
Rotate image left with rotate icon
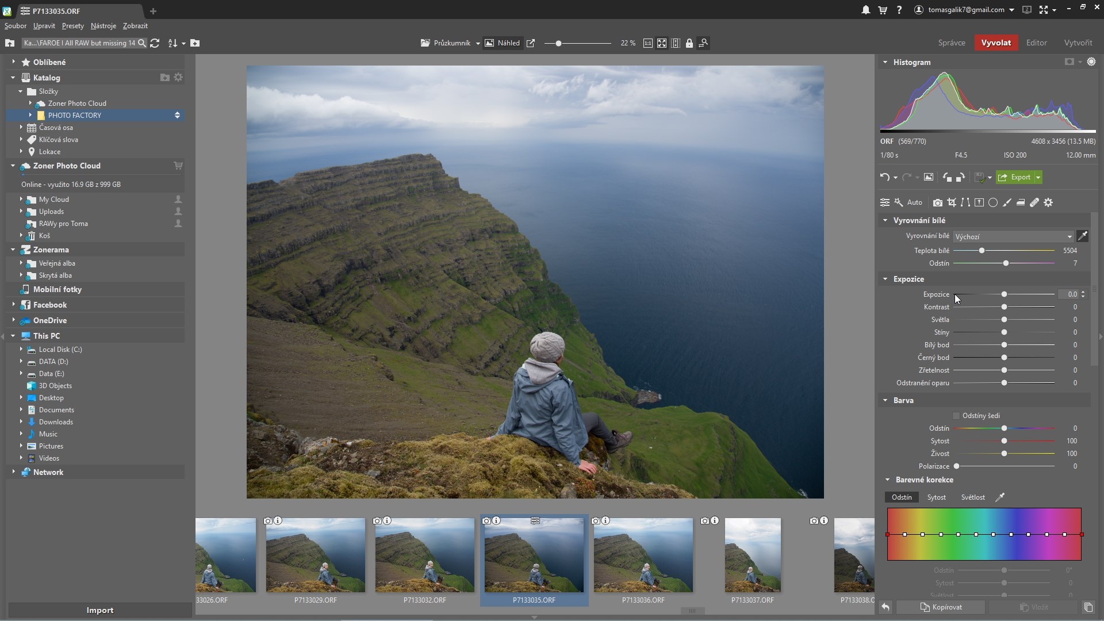tap(946, 177)
